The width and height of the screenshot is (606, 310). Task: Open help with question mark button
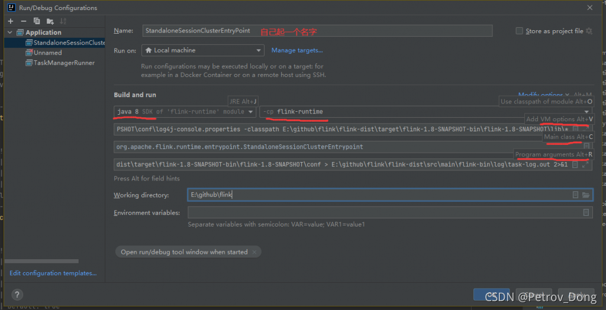coord(17,295)
